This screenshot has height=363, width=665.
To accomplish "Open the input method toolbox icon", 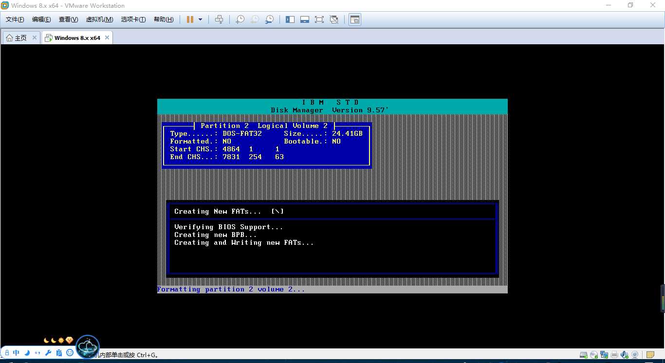I will (59, 353).
